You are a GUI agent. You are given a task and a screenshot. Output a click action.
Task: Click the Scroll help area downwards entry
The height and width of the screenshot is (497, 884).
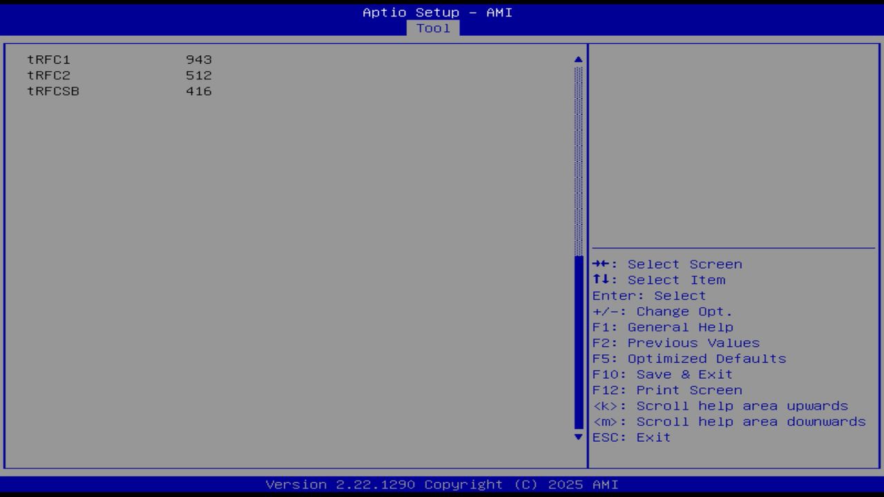729,421
